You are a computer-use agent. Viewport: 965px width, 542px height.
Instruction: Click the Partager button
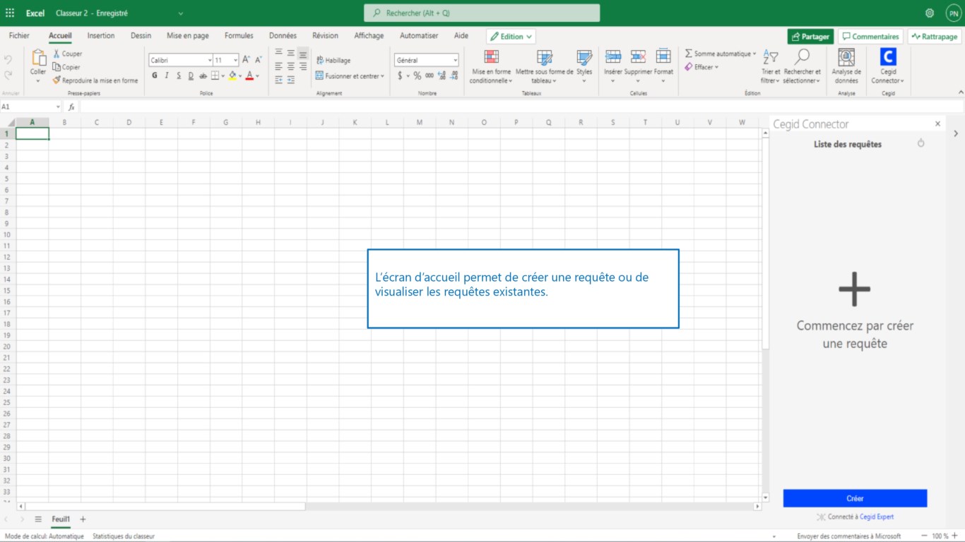tap(810, 37)
